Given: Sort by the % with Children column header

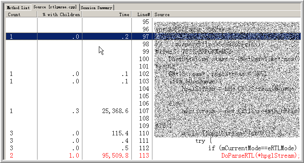Looking at the screenshot, I should [x=59, y=14].
